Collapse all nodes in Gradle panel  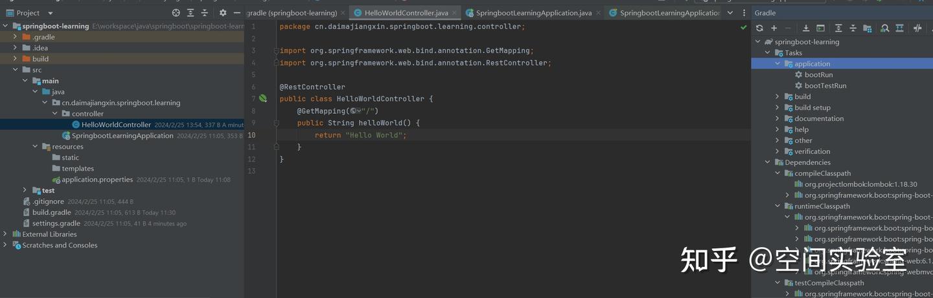coord(853,28)
